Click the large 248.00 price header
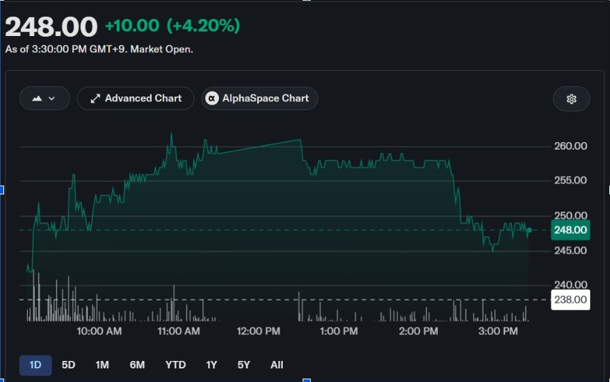This screenshot has width=610, height=382. [51, 27]
